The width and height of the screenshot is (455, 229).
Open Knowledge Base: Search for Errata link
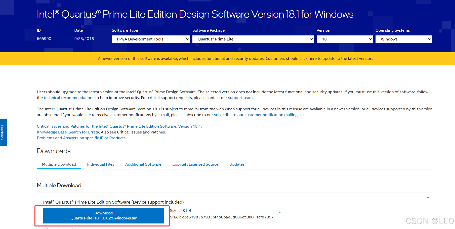[x=68, y=132]
